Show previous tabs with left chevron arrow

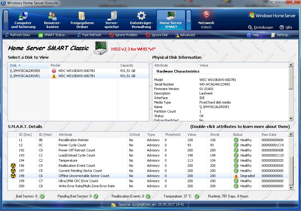pyautogui.click(x=6, y=20)
